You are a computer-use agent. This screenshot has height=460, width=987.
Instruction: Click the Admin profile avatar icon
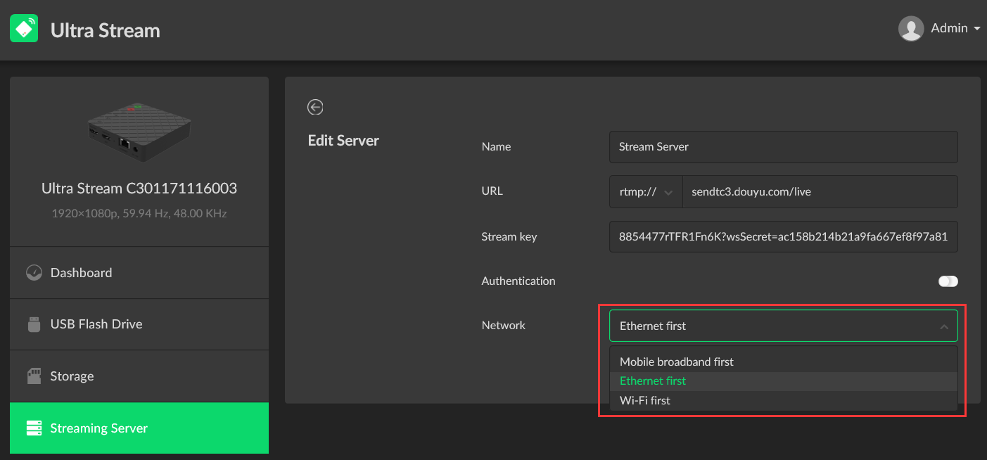point(910,28)
